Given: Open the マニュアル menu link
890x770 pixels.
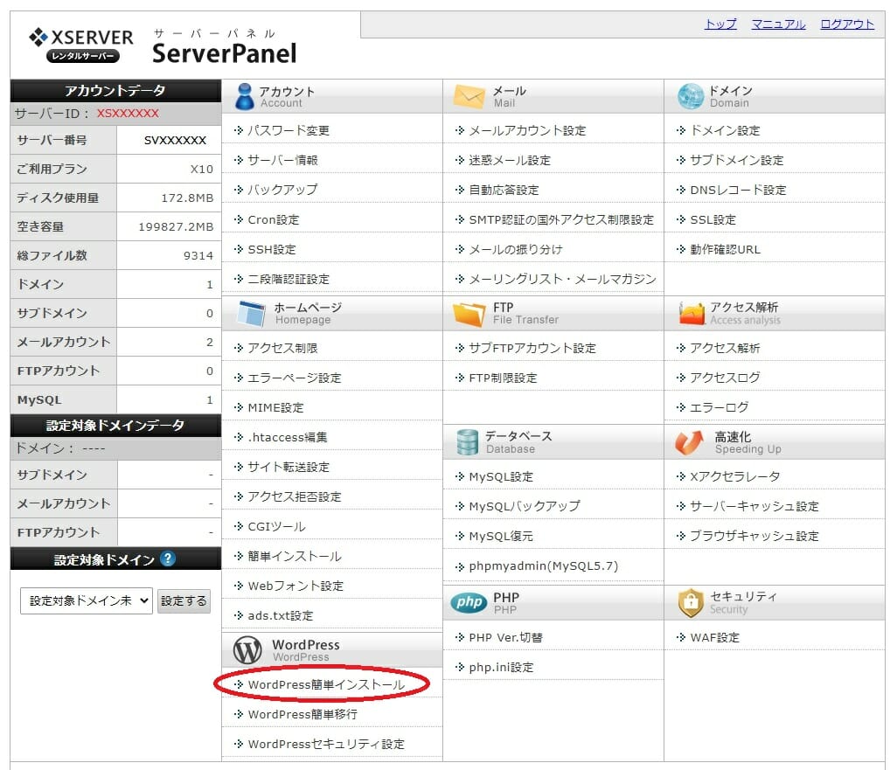Looking at the screenshot, I should pos(777,24).
